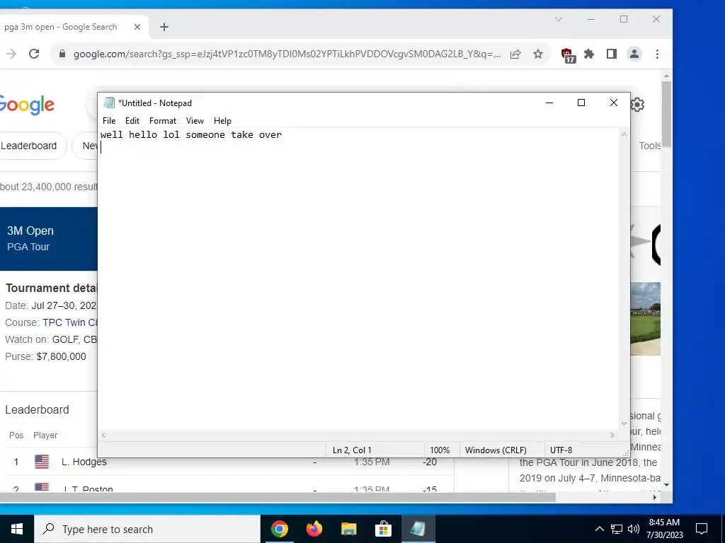Close the pga 3m open tab
The image size is (725, 543).
coord(137,27)
